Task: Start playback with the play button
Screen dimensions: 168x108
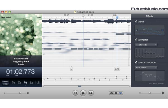Action: [83, 93]
